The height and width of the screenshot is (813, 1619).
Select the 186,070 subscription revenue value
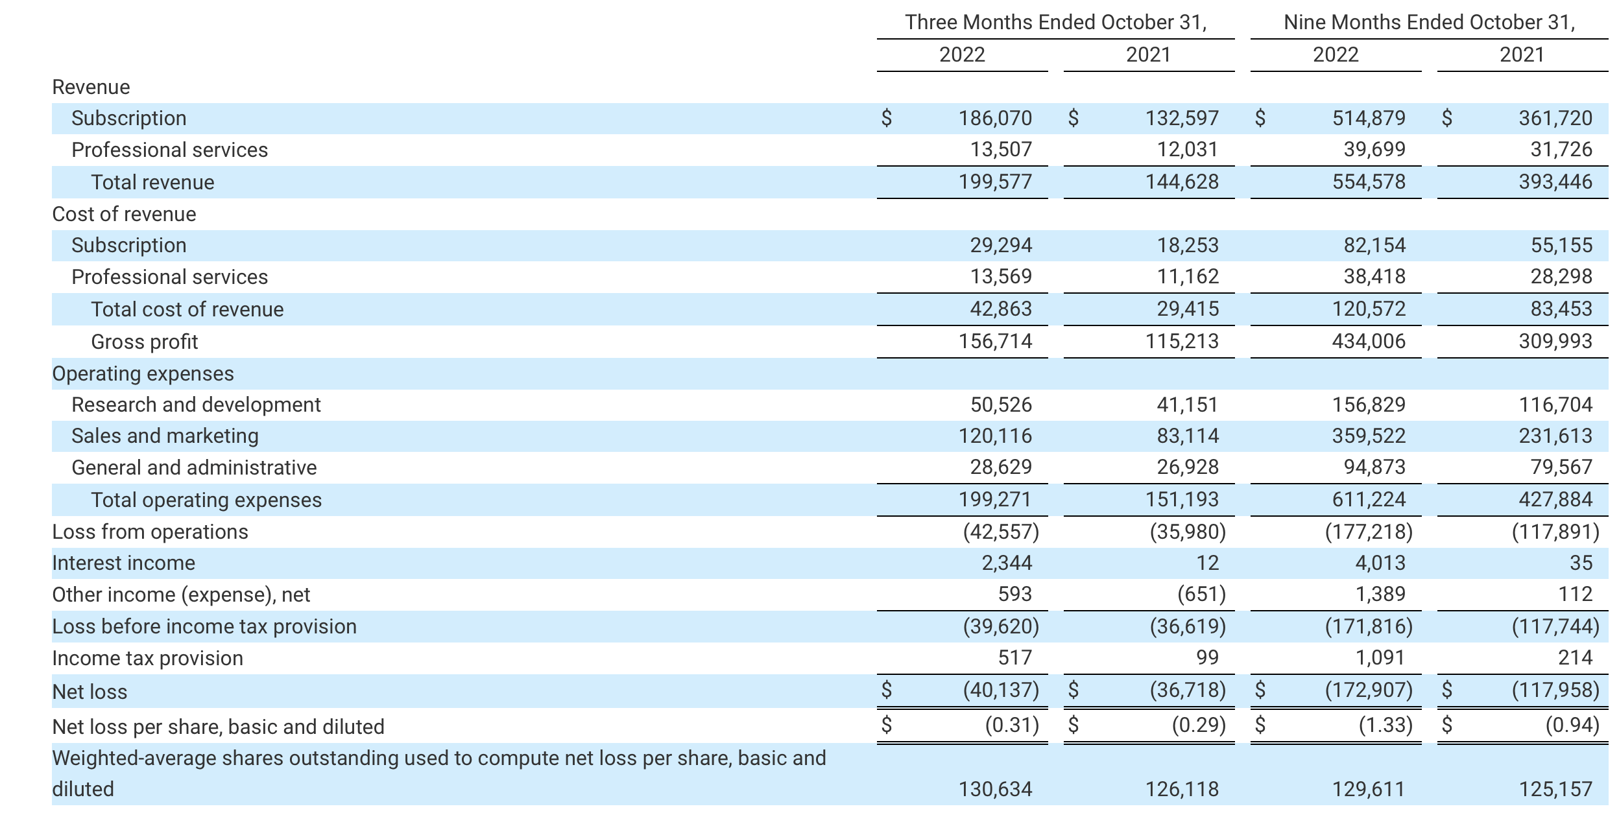(x=995, y=118)
